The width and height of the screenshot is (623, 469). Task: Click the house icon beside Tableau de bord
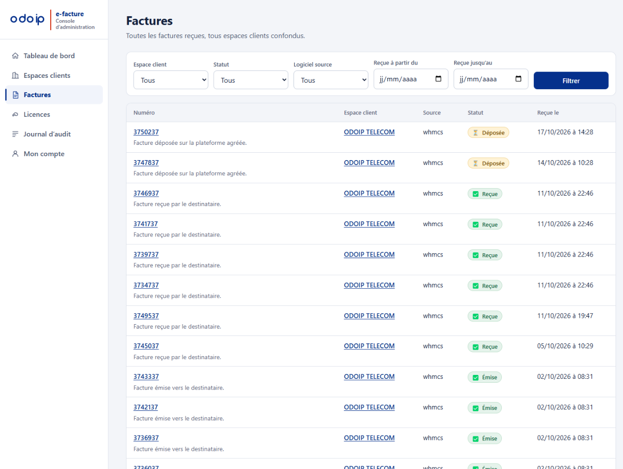click(x=15, y=56)
